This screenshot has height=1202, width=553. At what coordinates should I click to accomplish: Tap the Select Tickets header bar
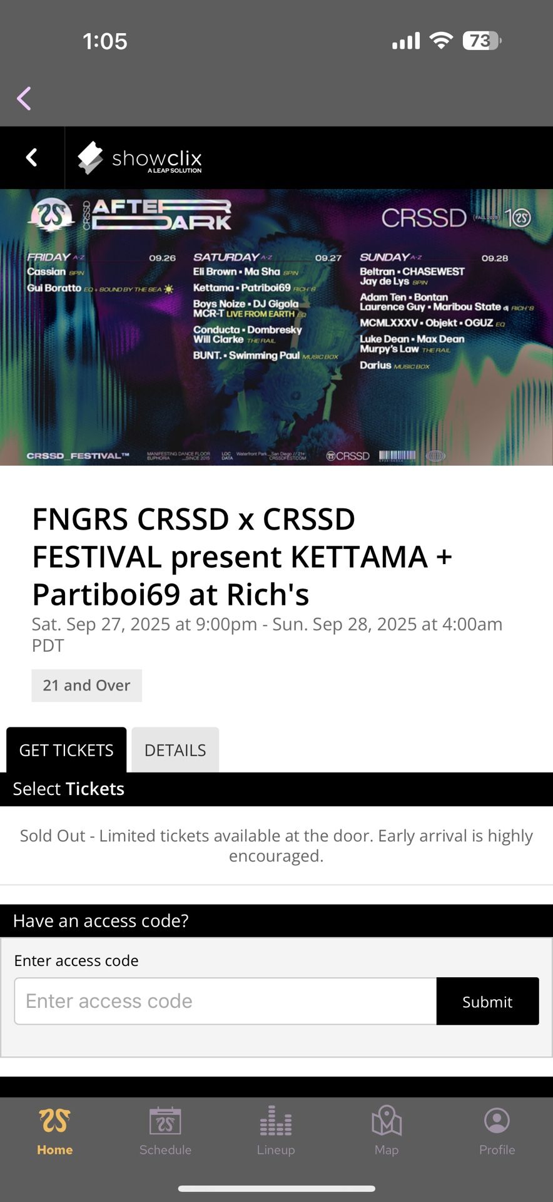pos(276,789)
